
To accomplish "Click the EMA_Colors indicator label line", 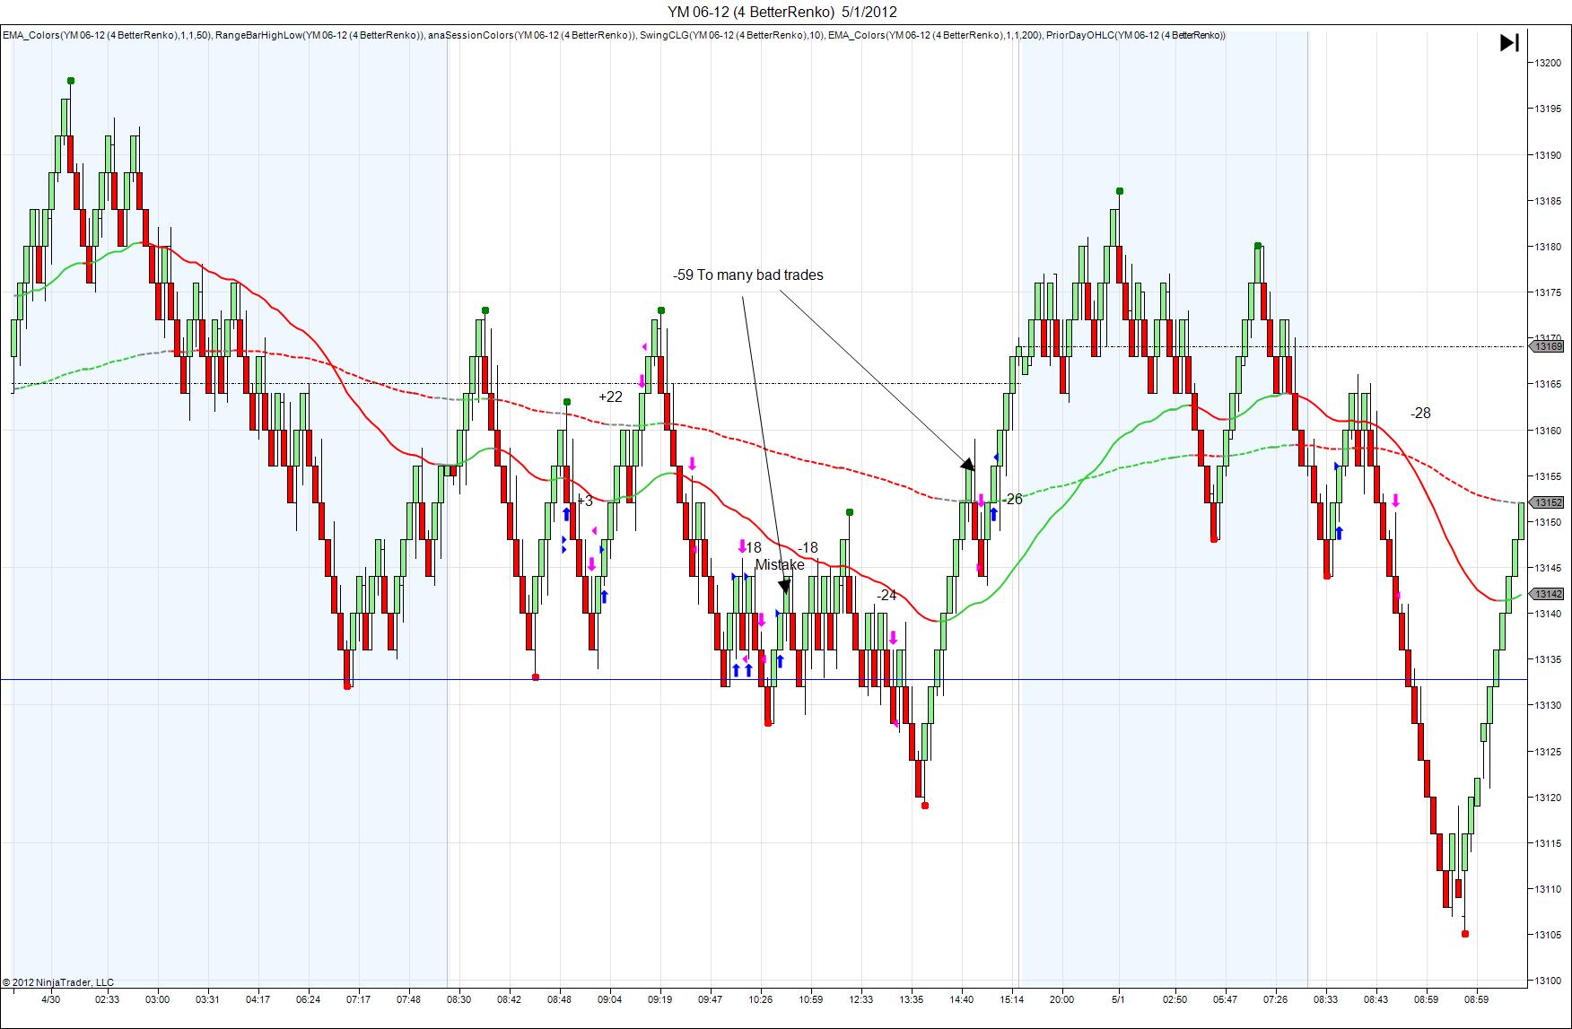I will pos(614,36).
